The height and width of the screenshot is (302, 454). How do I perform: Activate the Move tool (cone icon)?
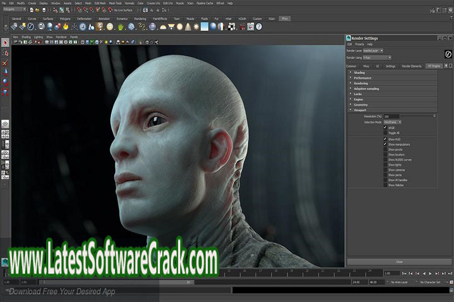coord(5,72)
